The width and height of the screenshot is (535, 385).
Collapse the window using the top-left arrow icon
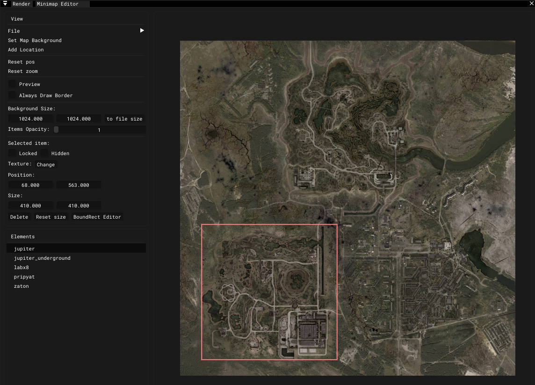tap(5, 3)
